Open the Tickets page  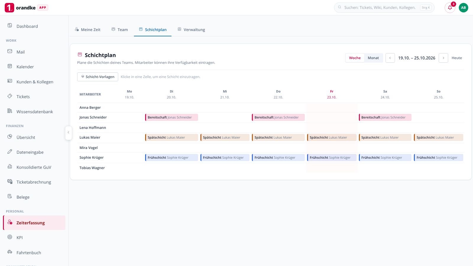[34, 97]
